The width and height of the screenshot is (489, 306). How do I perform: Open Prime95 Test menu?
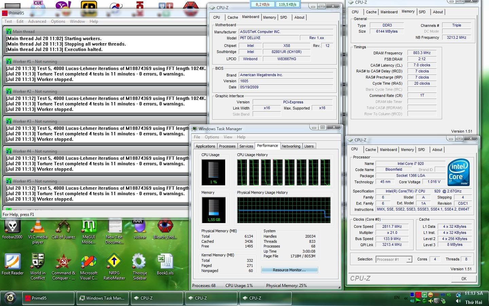coord(8,21)
